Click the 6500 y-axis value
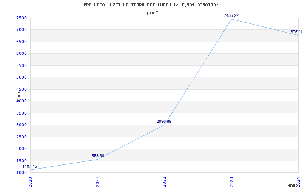Screen dimensions: 302x189 tap(22, 42)
